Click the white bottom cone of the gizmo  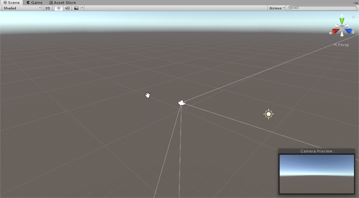[x=342, y=34]
